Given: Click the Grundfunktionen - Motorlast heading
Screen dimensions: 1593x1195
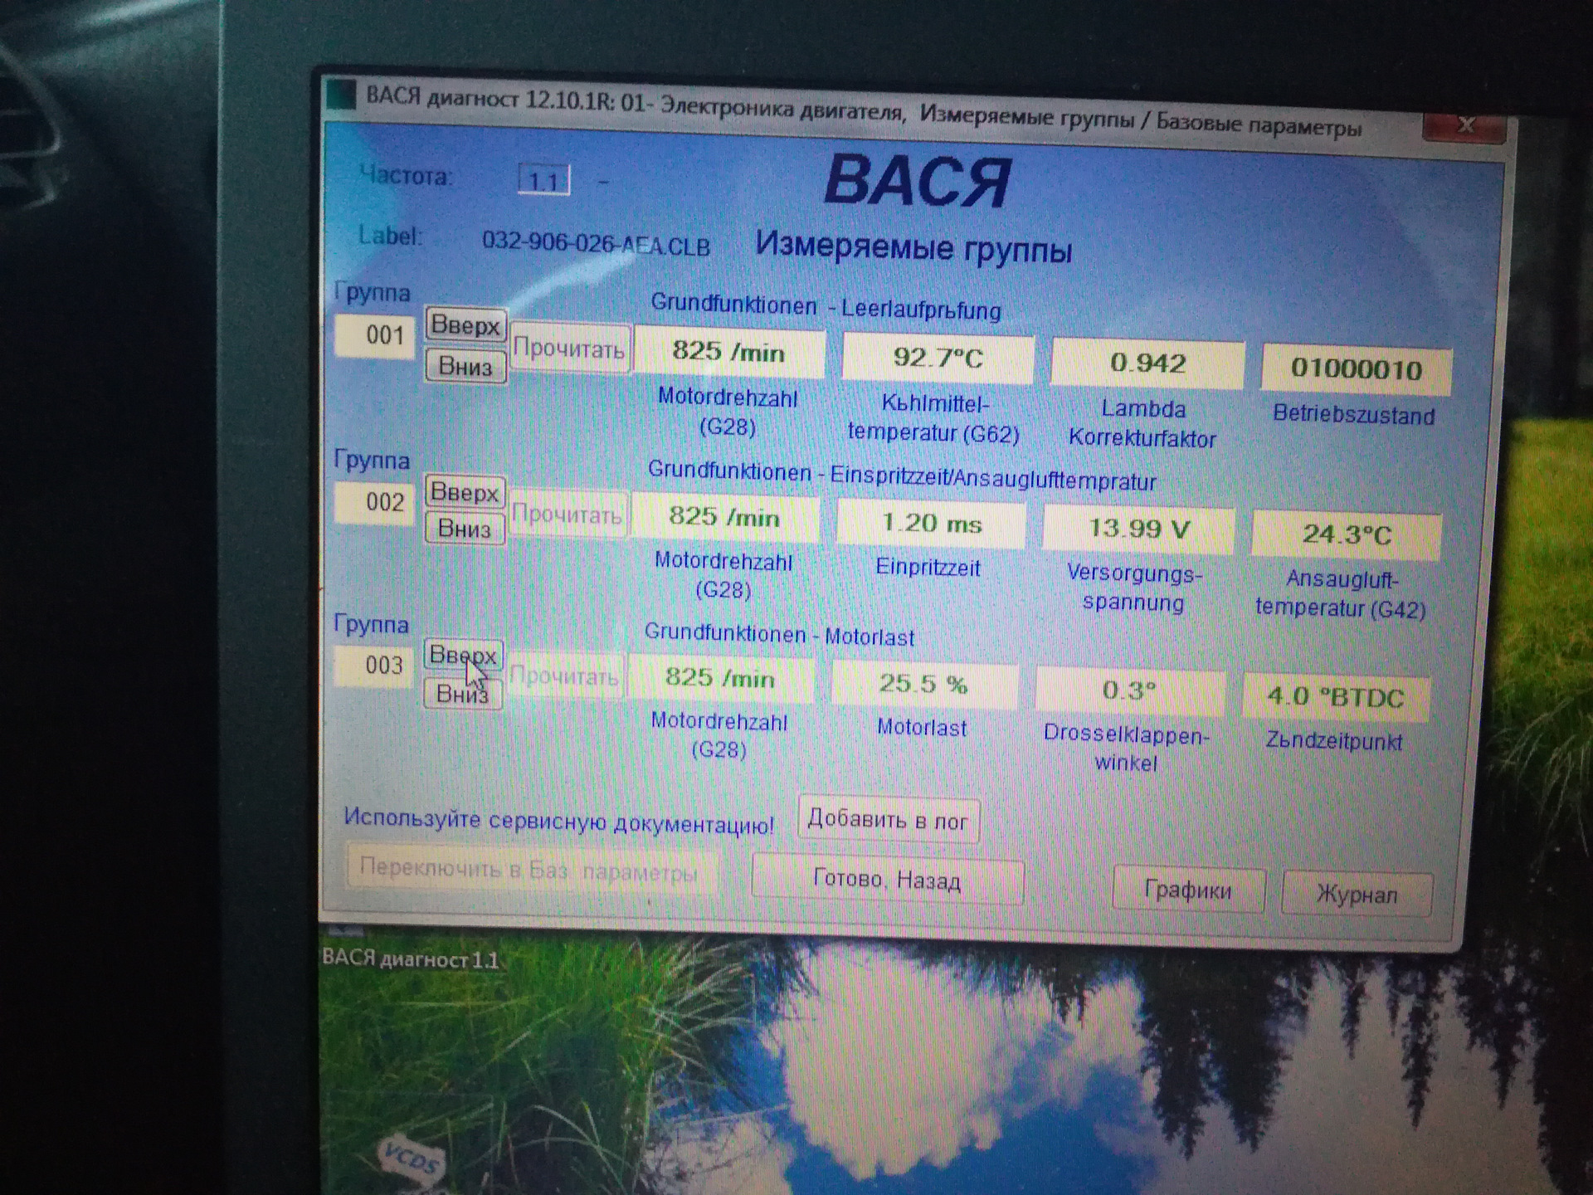Looking at the screenshot, I should coord(779,635).
